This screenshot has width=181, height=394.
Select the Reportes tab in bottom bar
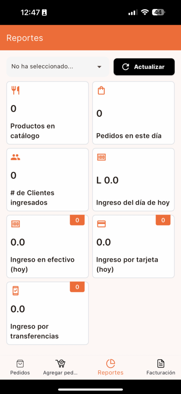coord(111,367)
